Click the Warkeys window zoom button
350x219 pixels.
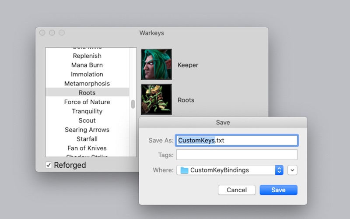[62, 33]
